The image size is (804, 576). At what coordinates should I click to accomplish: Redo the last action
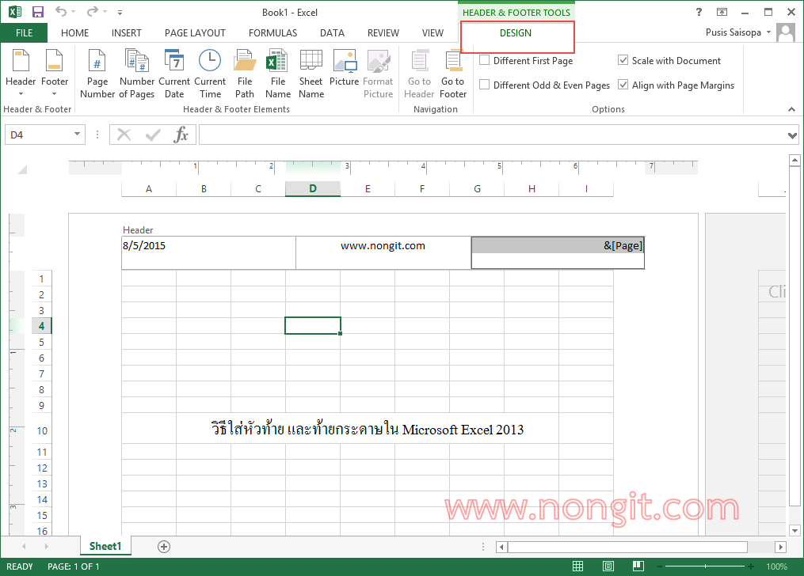tap(93, 12)
